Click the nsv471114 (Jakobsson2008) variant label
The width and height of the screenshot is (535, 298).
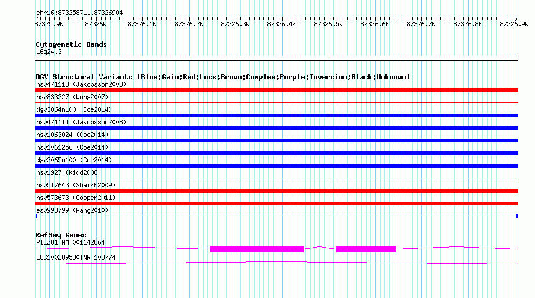pos(81,122)
